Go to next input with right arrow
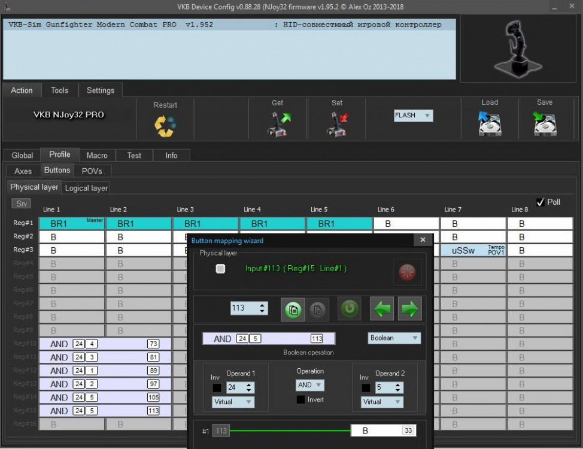 pyautogui.click(x=409, y=309)
